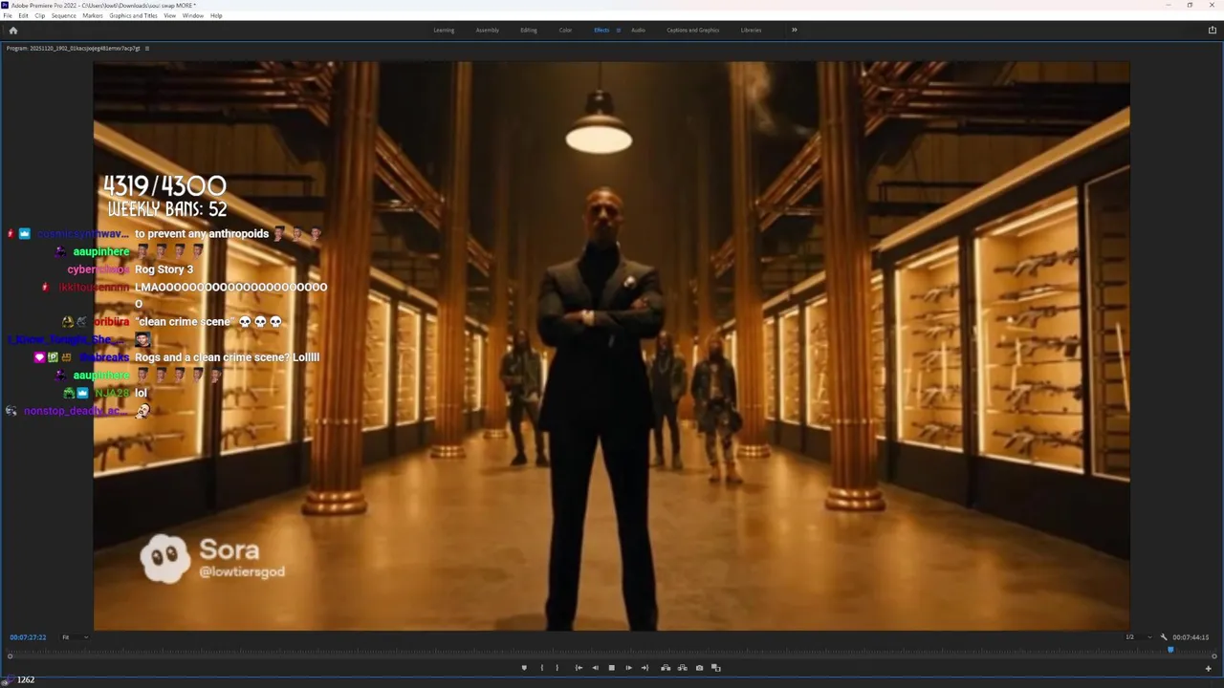Go to In point

point(579,668)
